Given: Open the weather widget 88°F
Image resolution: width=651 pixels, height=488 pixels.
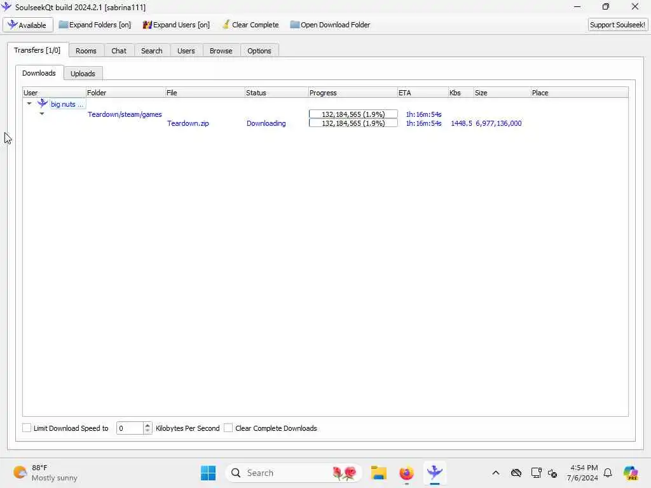Looking at the screenshot, I should 46,473.
